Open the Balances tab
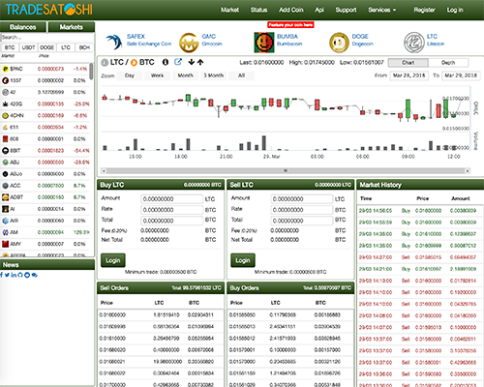Screen dimensions: 484x387 (x=23, y=27)
